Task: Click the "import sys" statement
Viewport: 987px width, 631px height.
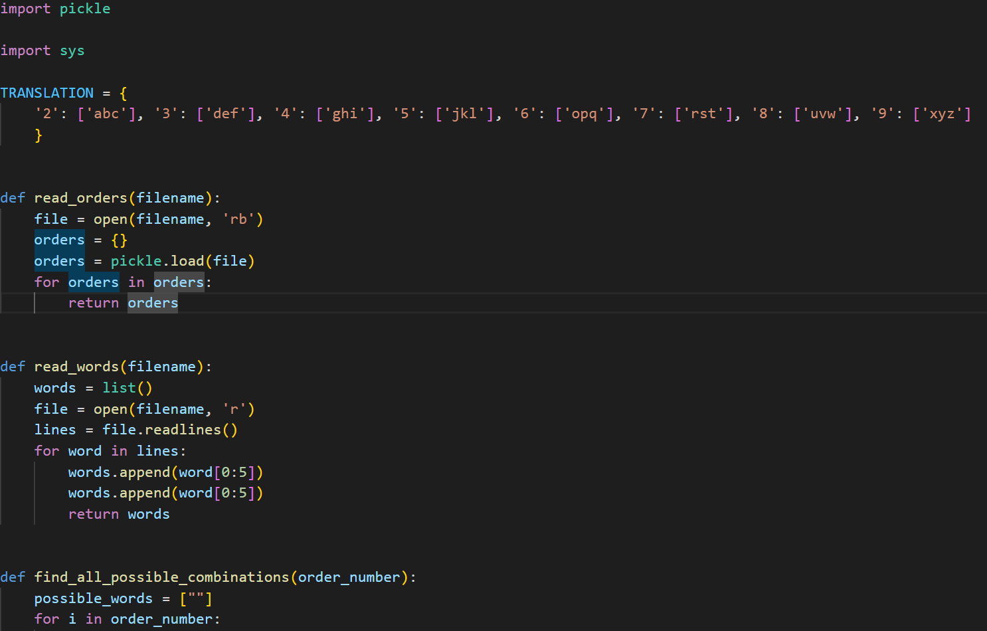Action: 43,50
